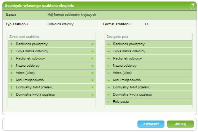Remove Nazwa odbiorcy using its x icon

(x=92, y=66)
